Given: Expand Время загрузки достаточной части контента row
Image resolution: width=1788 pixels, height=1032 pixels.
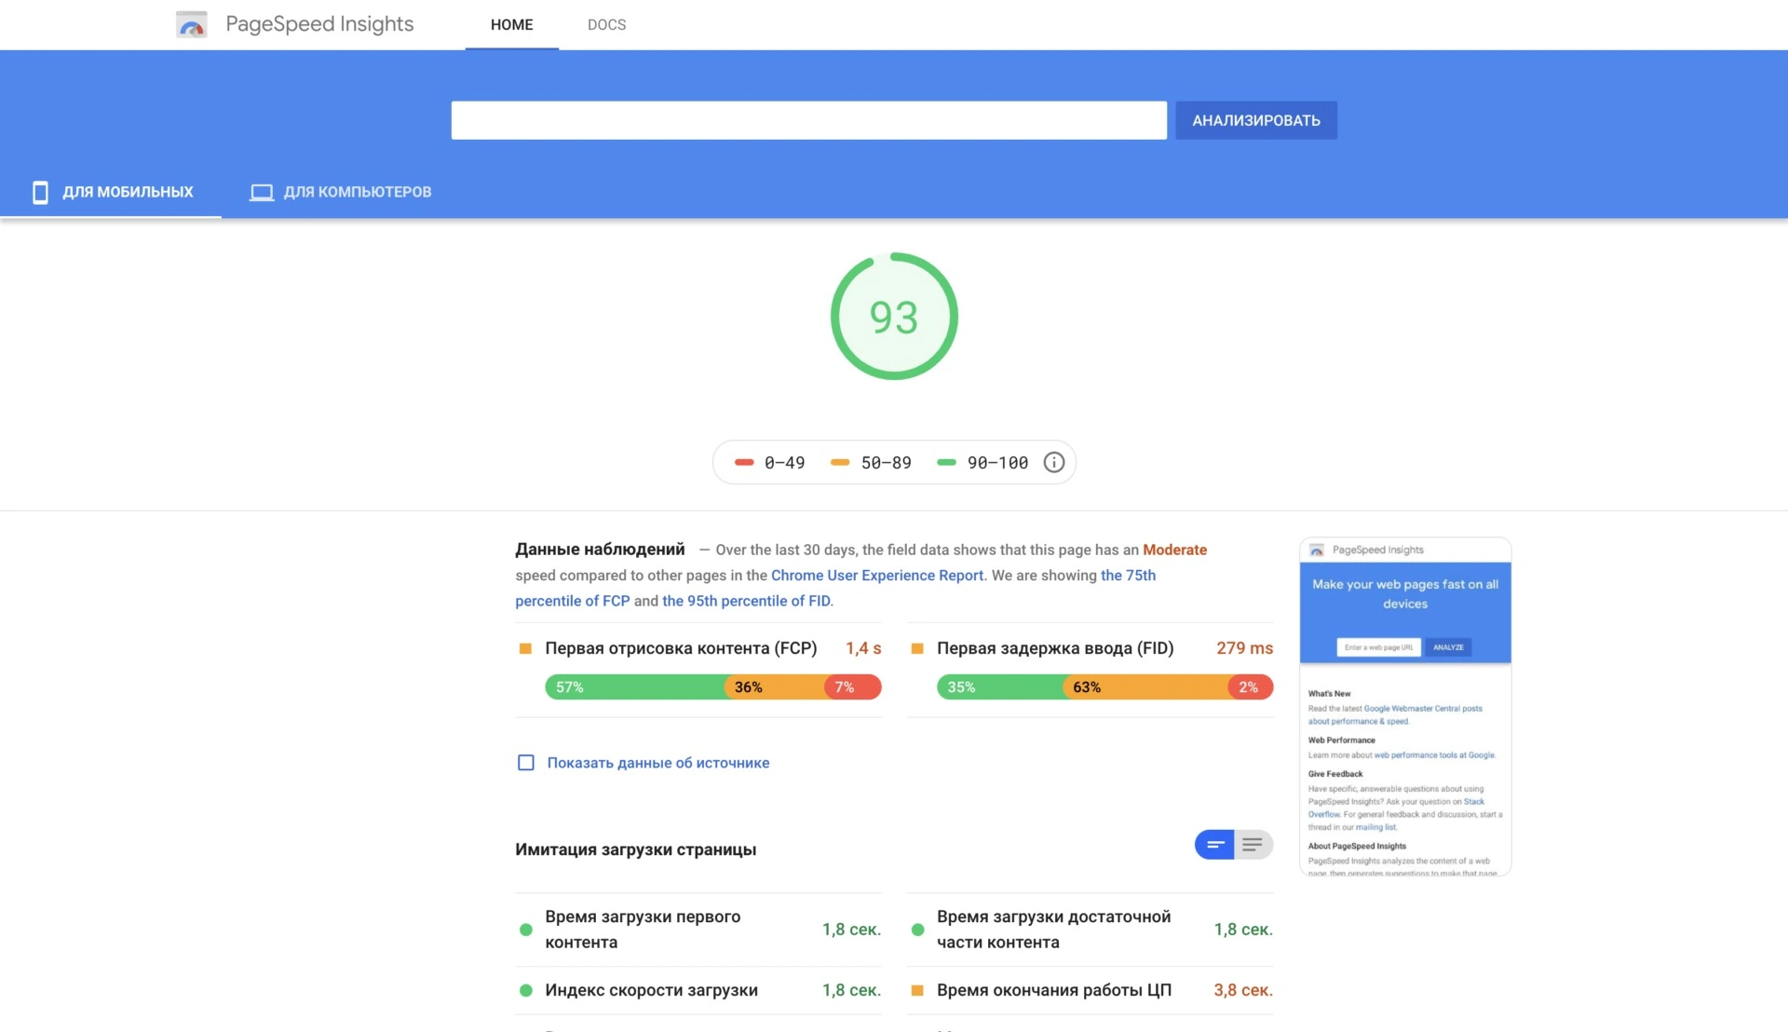Looking at the screenshot, I should [x=1053, y=930].
